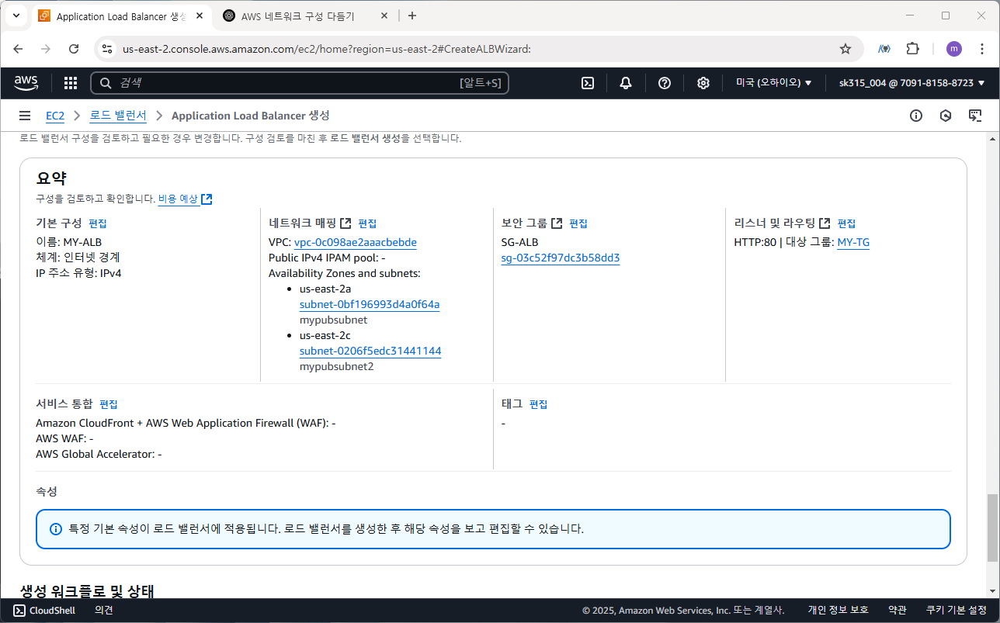The width and height of the screenshot is (1000, 623).
Task: Open 의견 feedback in footer
Action: click(104, 611)
